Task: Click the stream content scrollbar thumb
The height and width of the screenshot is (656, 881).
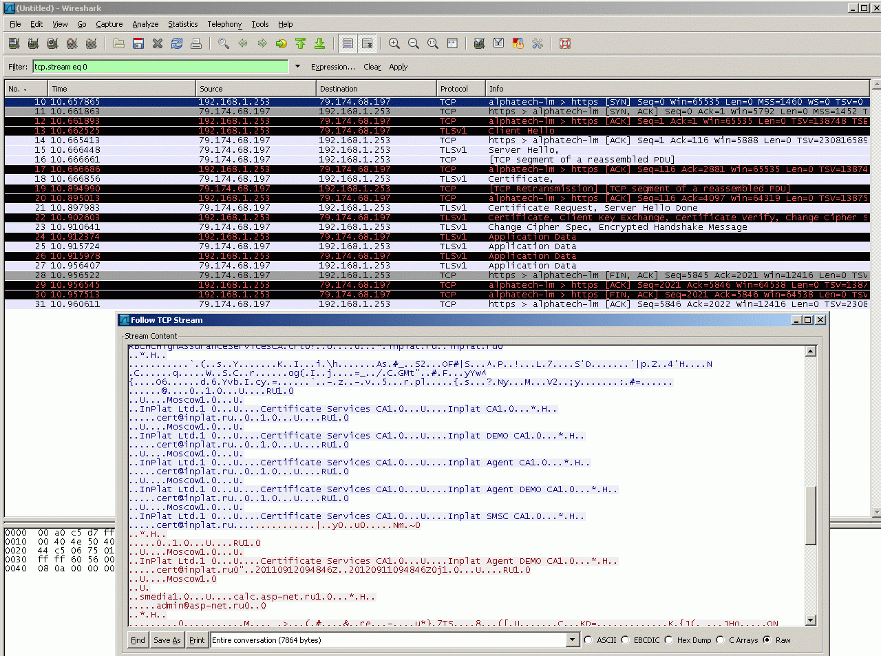Action: (x=811, y=515)
